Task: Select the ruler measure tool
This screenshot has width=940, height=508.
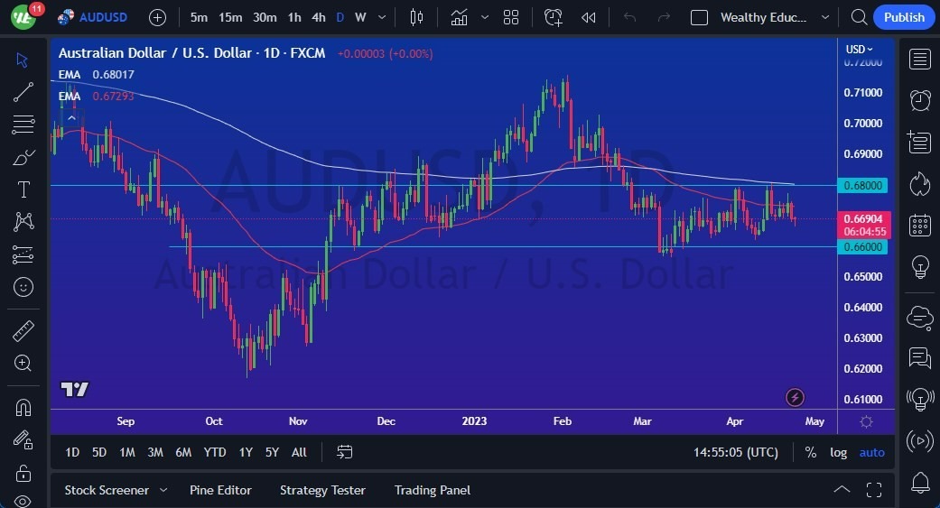Action: coord(23,330)
